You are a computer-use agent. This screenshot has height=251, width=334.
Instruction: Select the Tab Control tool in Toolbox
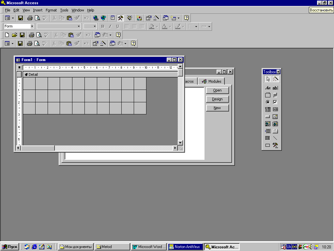[275, 131]
